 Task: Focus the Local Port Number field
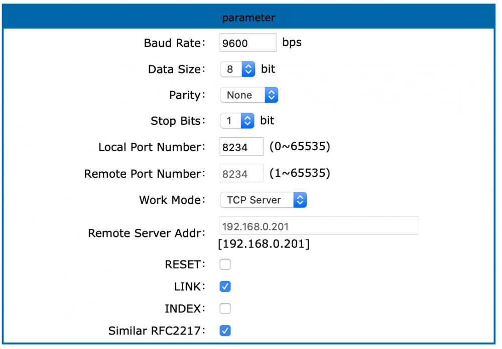tap(241, 147)
